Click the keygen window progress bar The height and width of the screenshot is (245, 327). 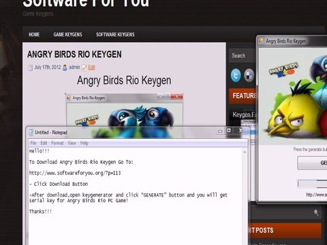tap(312, 184)
